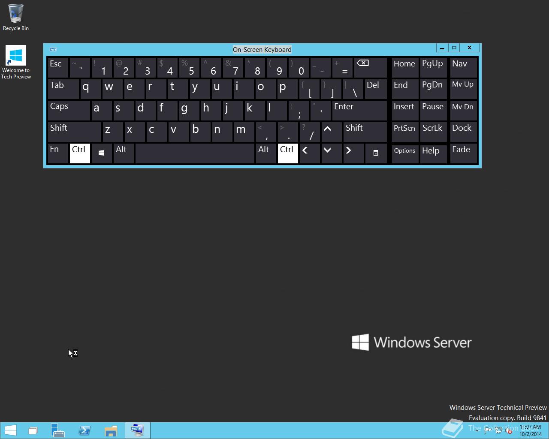Tap the Right arrow key

(353, 153)
